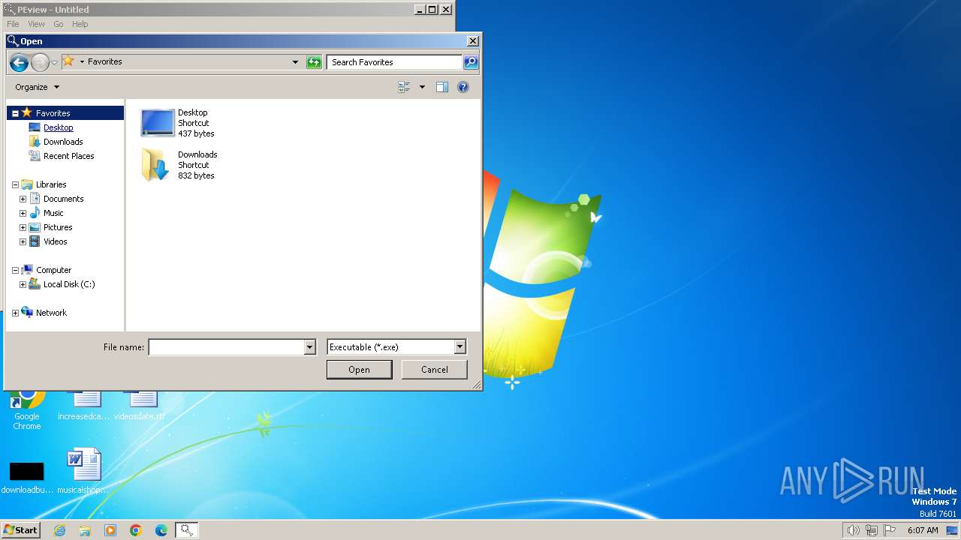Expand the Documents library node

pos(23,199)
